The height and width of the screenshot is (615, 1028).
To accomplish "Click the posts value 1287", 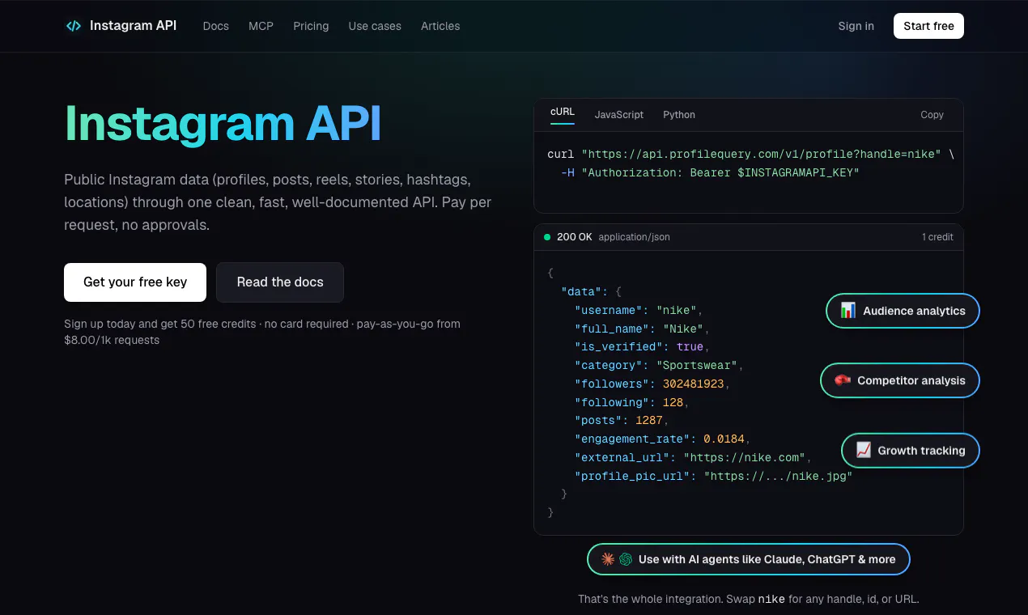I will 649,420.
